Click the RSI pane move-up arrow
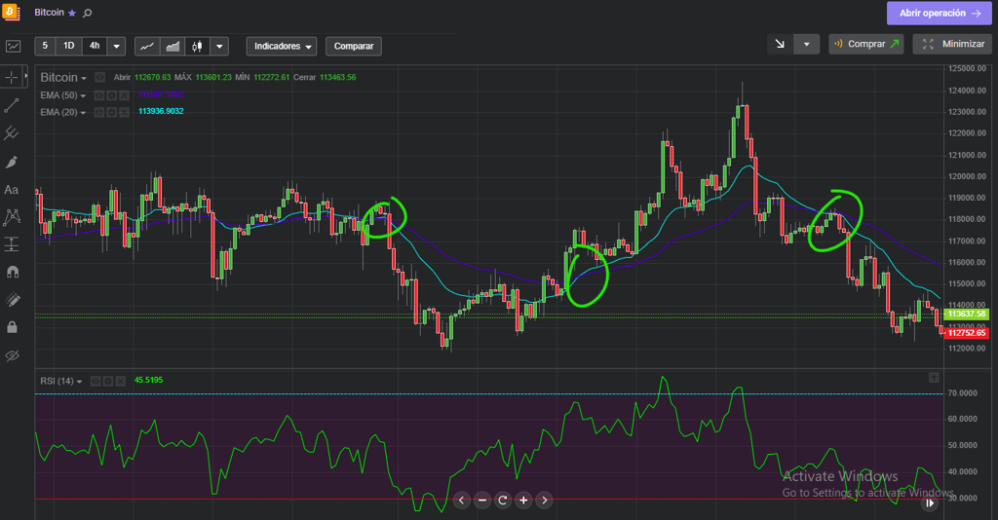The image size is (998, 520). click(934, 378)
